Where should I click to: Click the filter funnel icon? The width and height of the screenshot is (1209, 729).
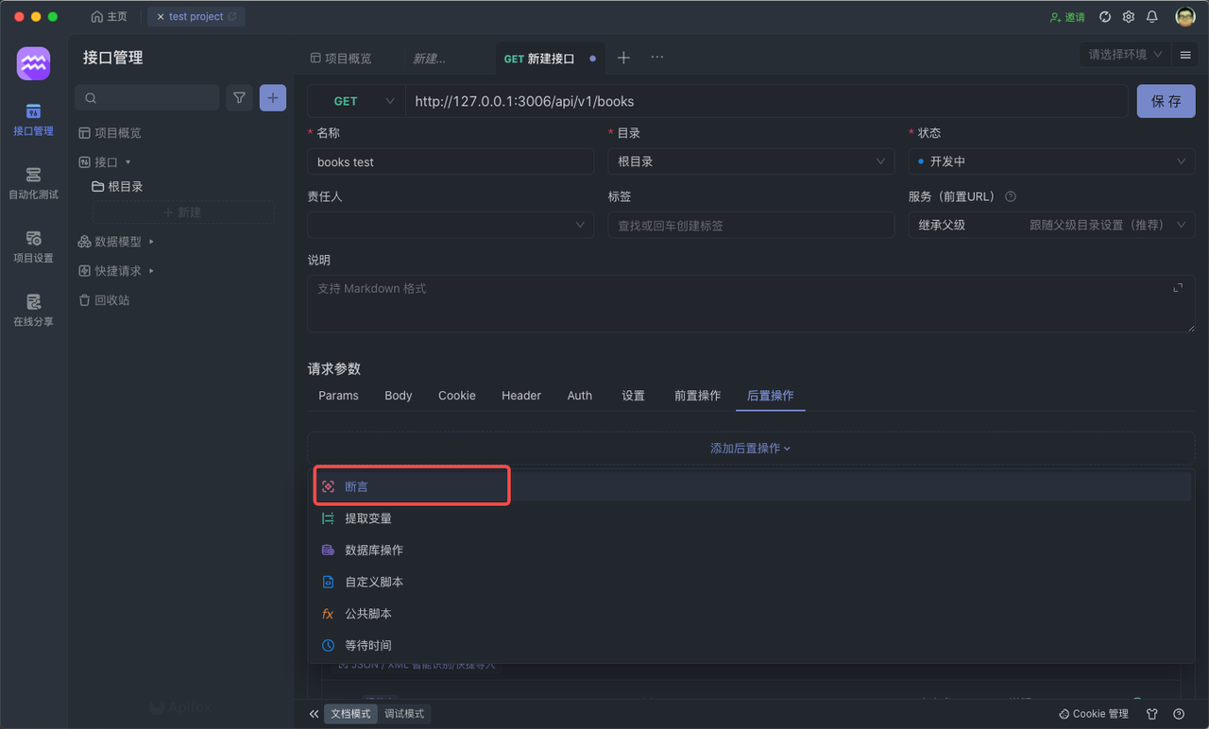pos(240,97)
